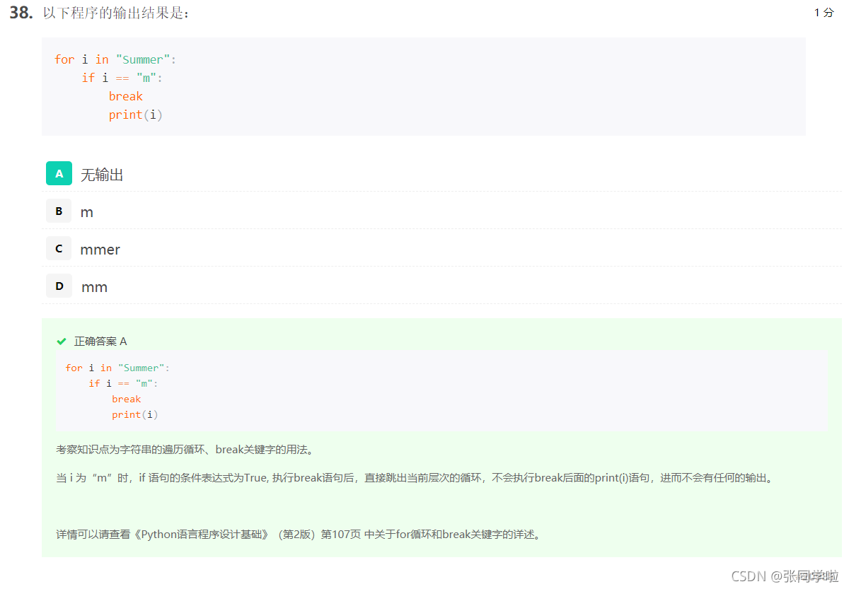Click "break" in the question code block
Image resolution: width=849 pixels, height=589 pixels.
[x=126, y=96]
